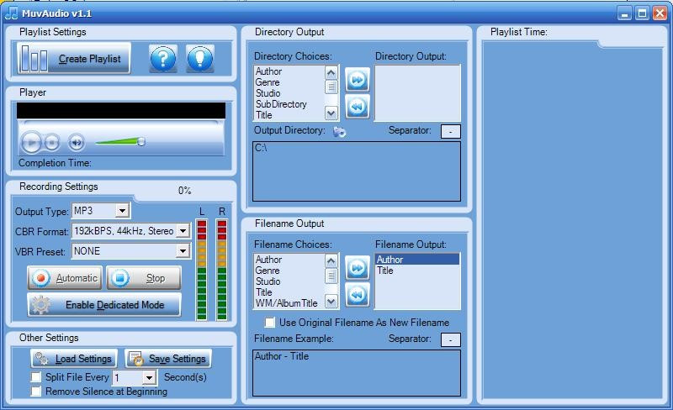Adjust the green player volume slider
The image size is (673, 410).
click(120, 141)
